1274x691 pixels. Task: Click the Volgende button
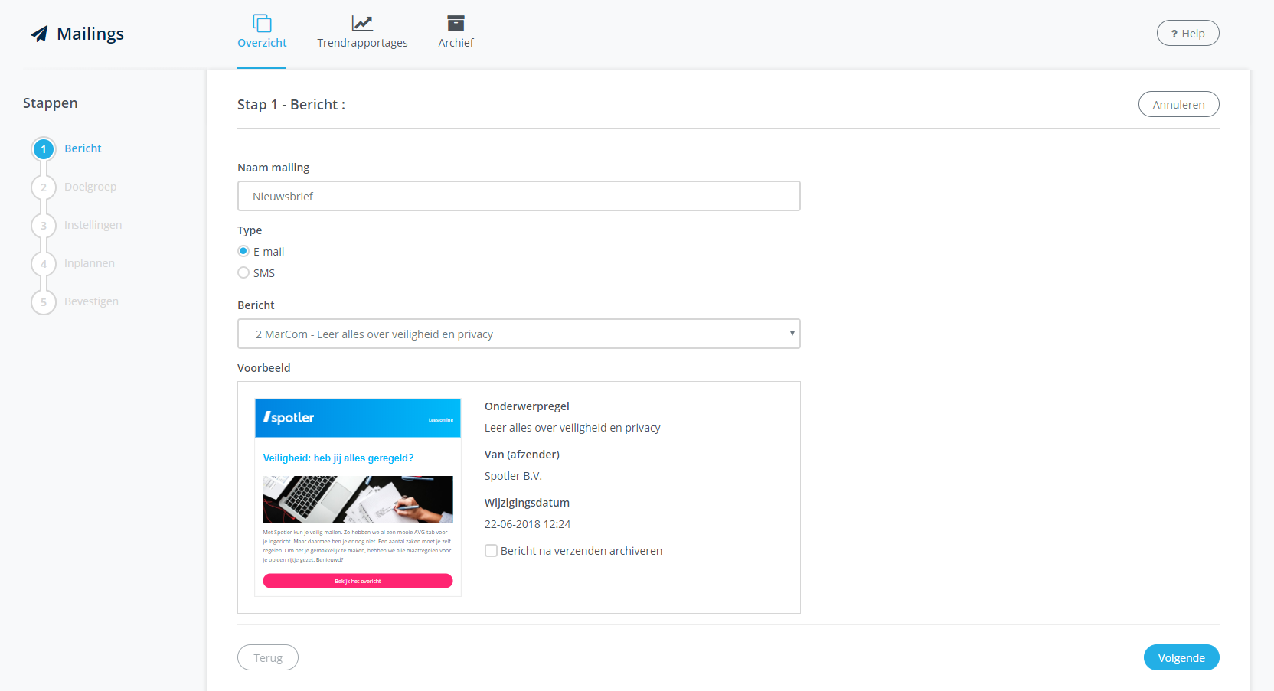pos(1181,657)
